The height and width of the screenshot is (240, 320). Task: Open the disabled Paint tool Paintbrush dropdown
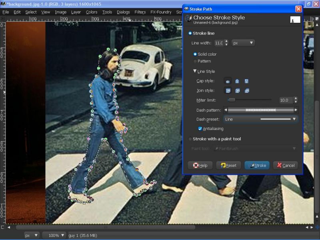[255, 148]
